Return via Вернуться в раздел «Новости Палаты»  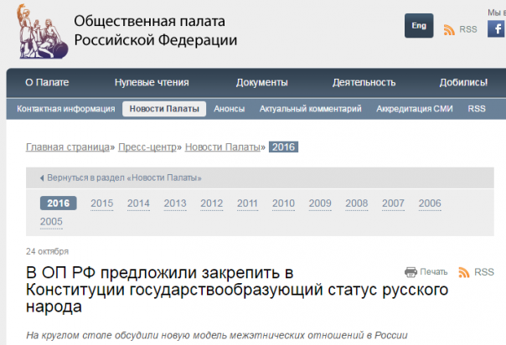click(124, 178)
